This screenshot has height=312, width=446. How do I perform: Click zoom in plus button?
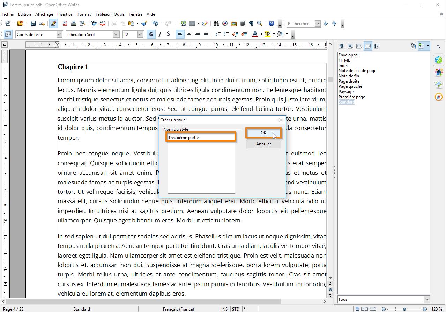click(425, 309)
